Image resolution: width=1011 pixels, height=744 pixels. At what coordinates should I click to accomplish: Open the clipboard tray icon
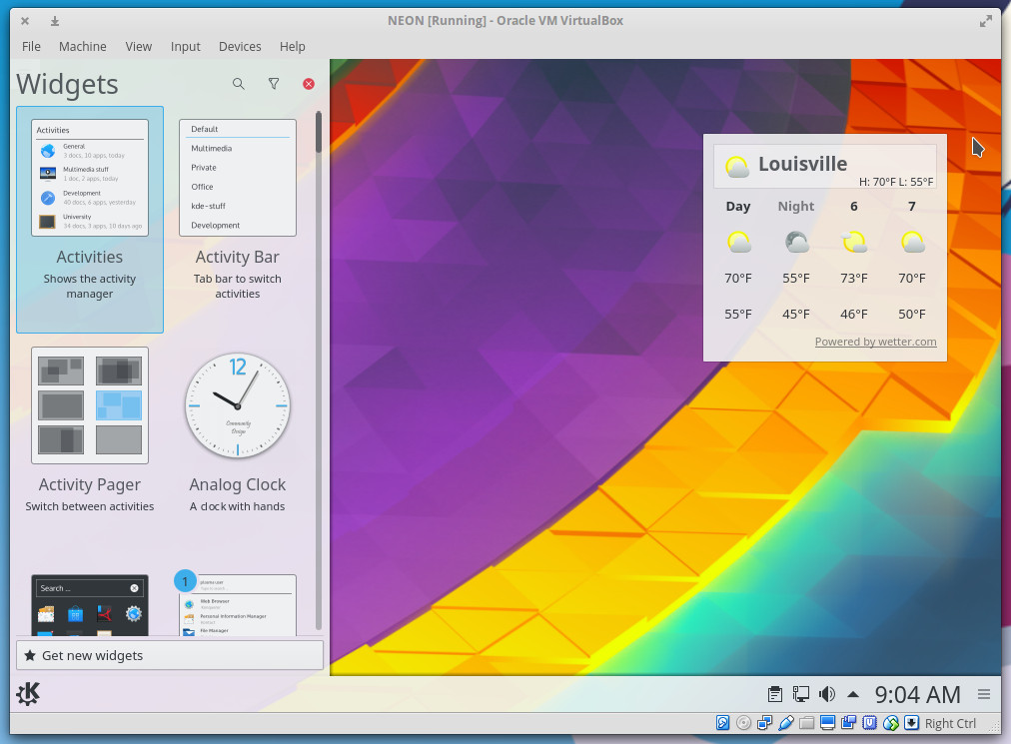(775, 694)
